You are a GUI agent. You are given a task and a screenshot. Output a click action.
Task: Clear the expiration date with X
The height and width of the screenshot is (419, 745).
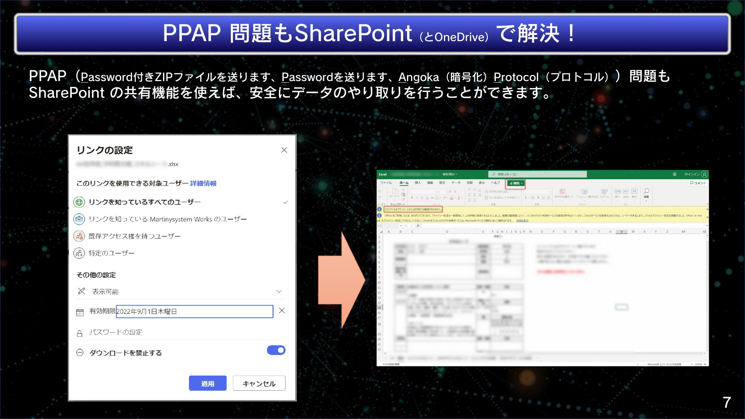tap(282, 311)
